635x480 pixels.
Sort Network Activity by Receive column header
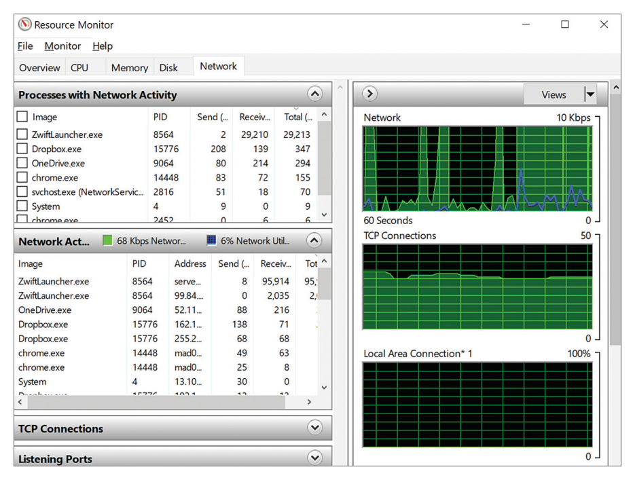click(x=274, y=264)
